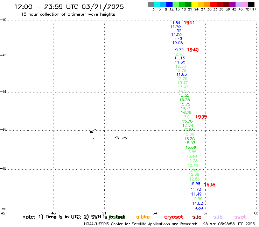The height and width of the screenshot is (227, 259).
Task: Select the s3b satellite legend label
Action: 218,217
